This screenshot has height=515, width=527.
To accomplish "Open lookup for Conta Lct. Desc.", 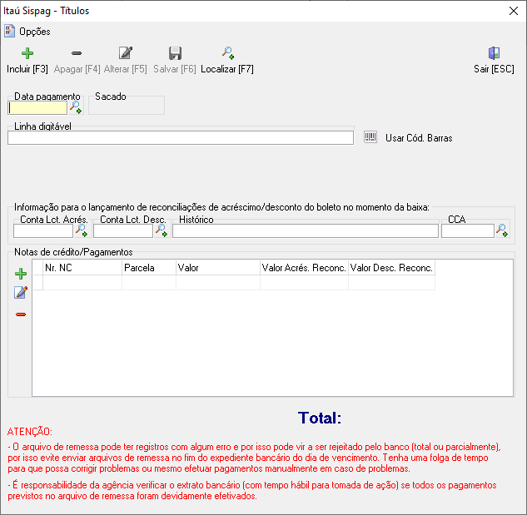I will pyautogui.click(x=162, y=230).
